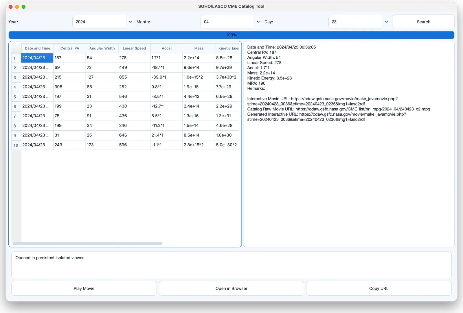Sort by Linear Speed column header
This screenshot has width=463, height=313.
(134, 48)
